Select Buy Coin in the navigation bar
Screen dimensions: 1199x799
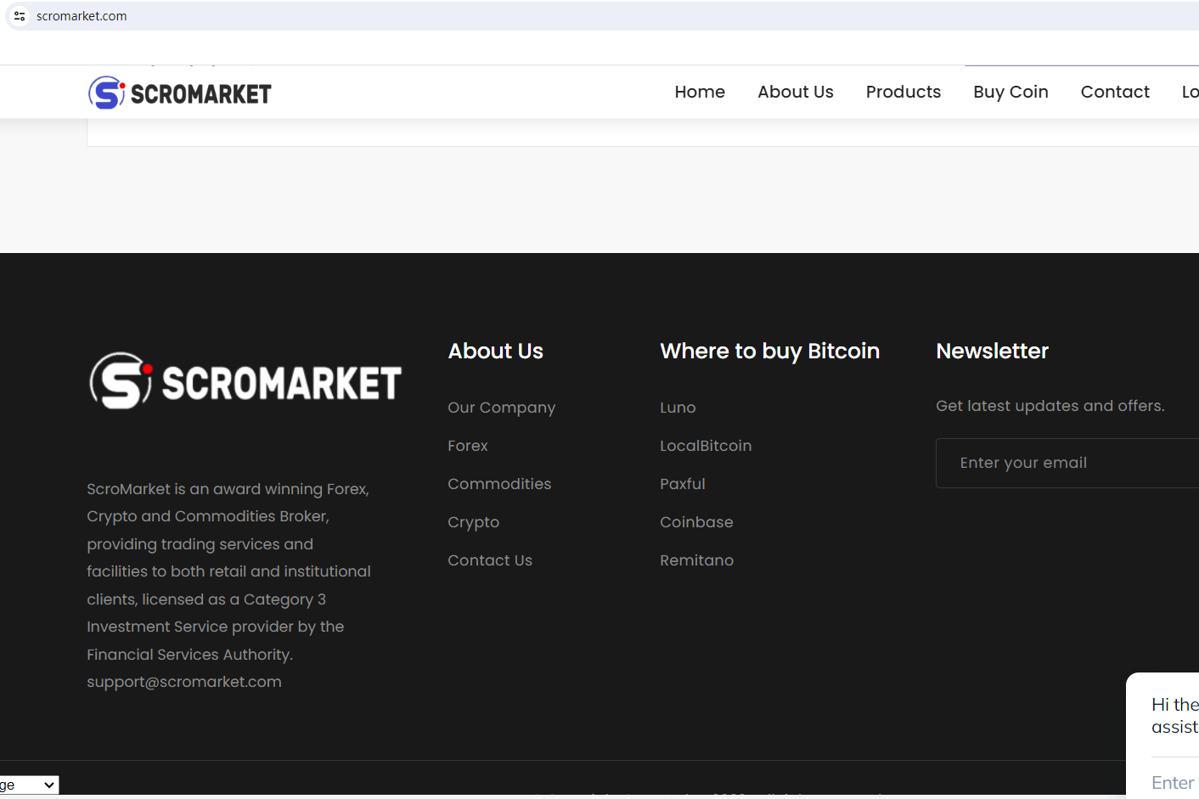[1010, 92]
